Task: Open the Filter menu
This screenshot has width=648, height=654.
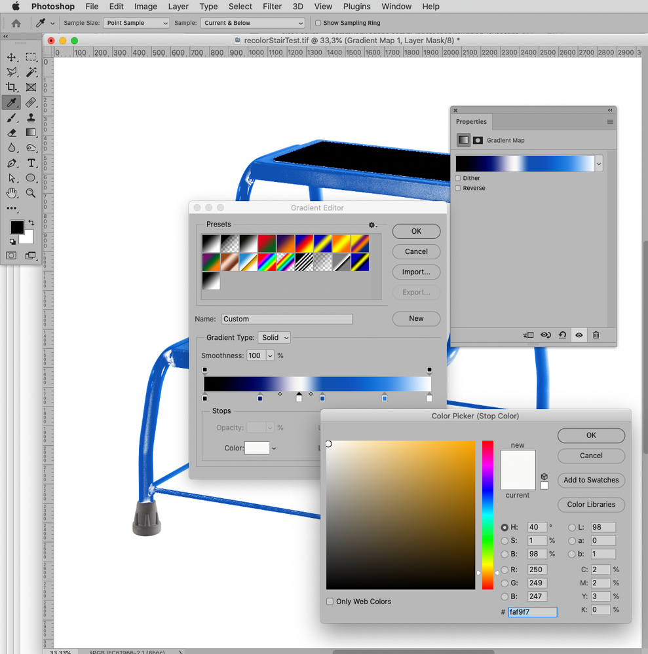Action: click(272, 7)
